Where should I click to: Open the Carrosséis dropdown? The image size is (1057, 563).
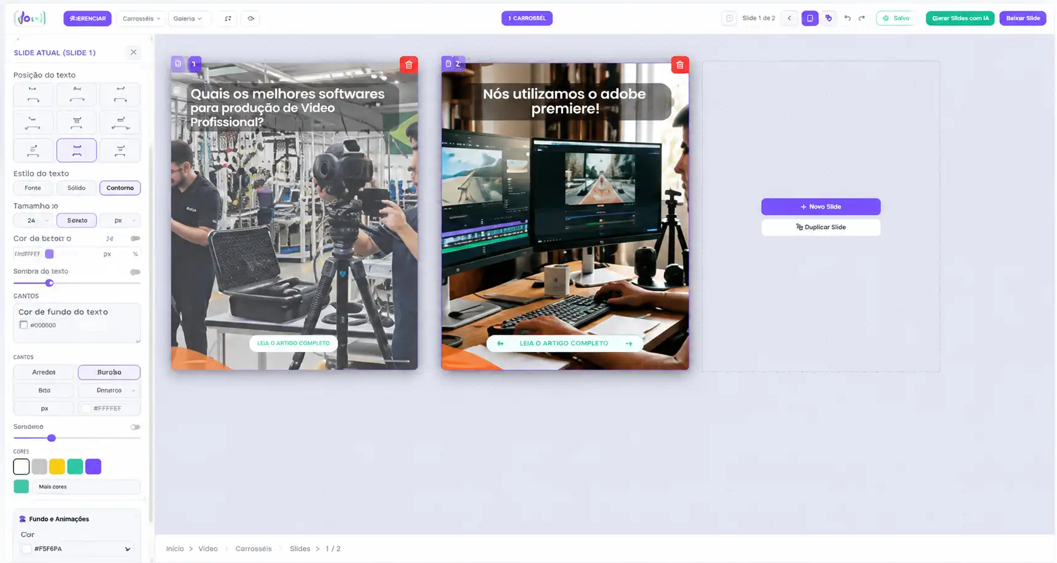(141, 18)
